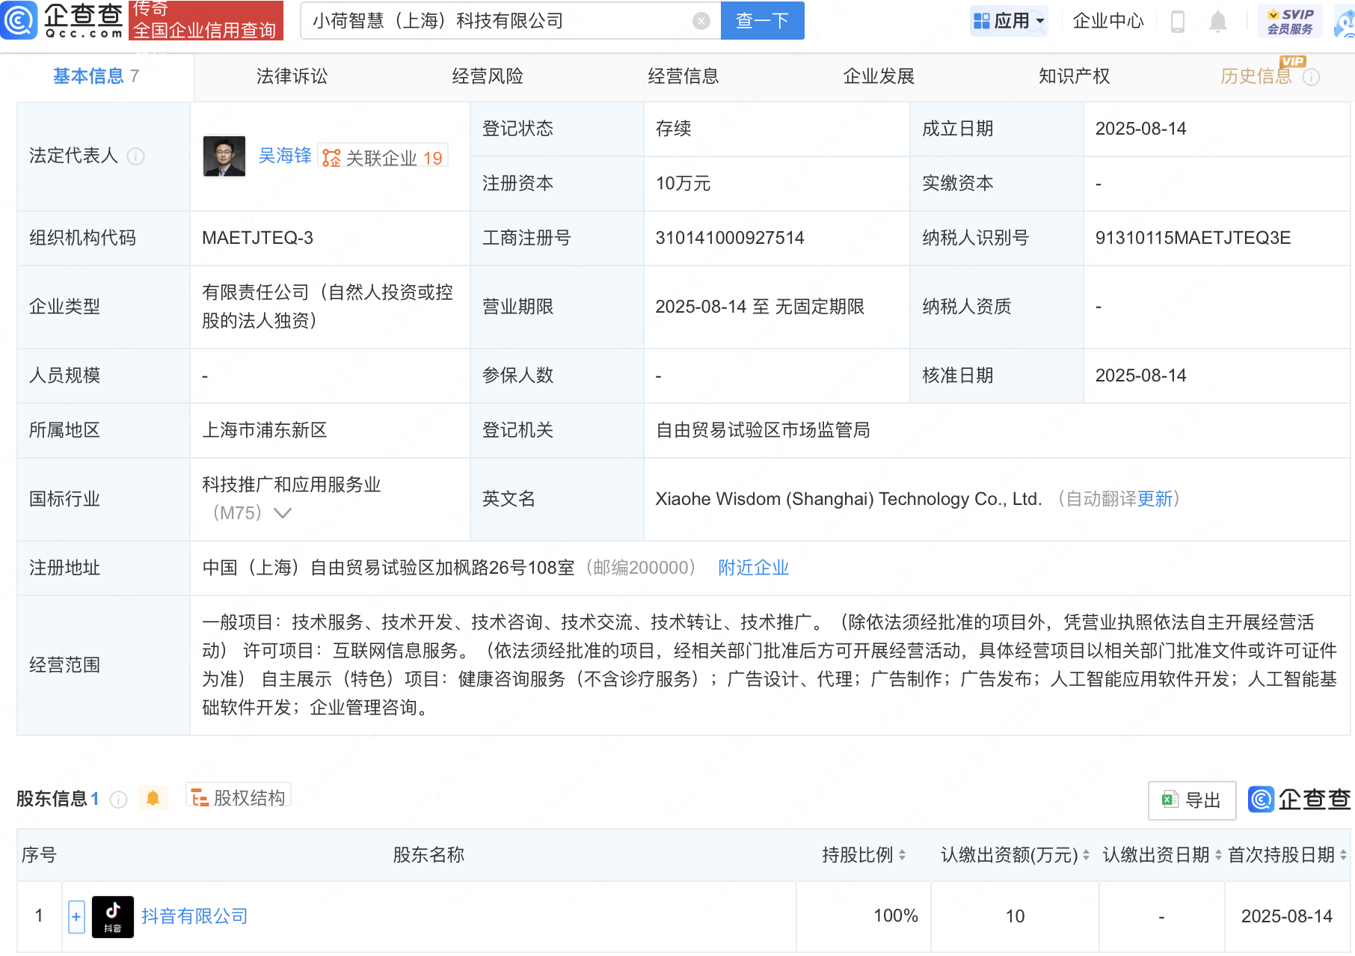Open the 历史信息 VIP tab
1355x956 pixels.
pos(1256,76)
